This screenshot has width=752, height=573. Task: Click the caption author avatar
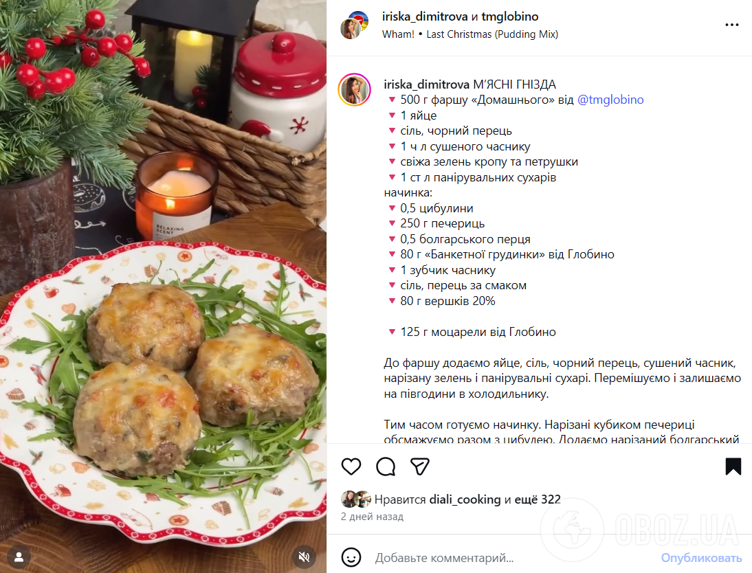click(x=355, y=90)
